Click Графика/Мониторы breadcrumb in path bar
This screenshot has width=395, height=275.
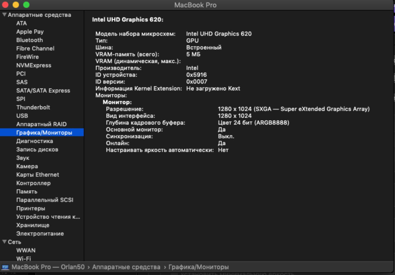pos(199,267)
